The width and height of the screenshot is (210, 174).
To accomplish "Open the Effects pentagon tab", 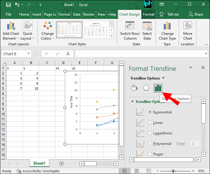I will click(x=146, y=88).
